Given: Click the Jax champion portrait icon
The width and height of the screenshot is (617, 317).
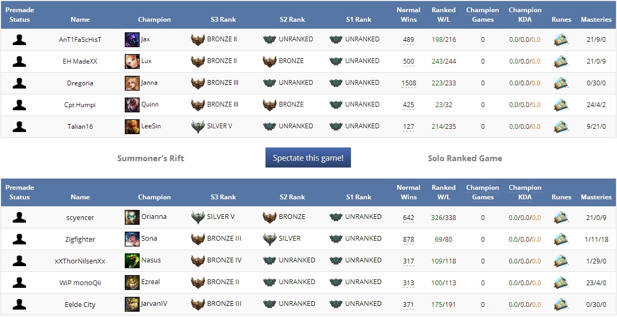Looking at the screenshot, I should pyautogui.click(x=132, y=40).
